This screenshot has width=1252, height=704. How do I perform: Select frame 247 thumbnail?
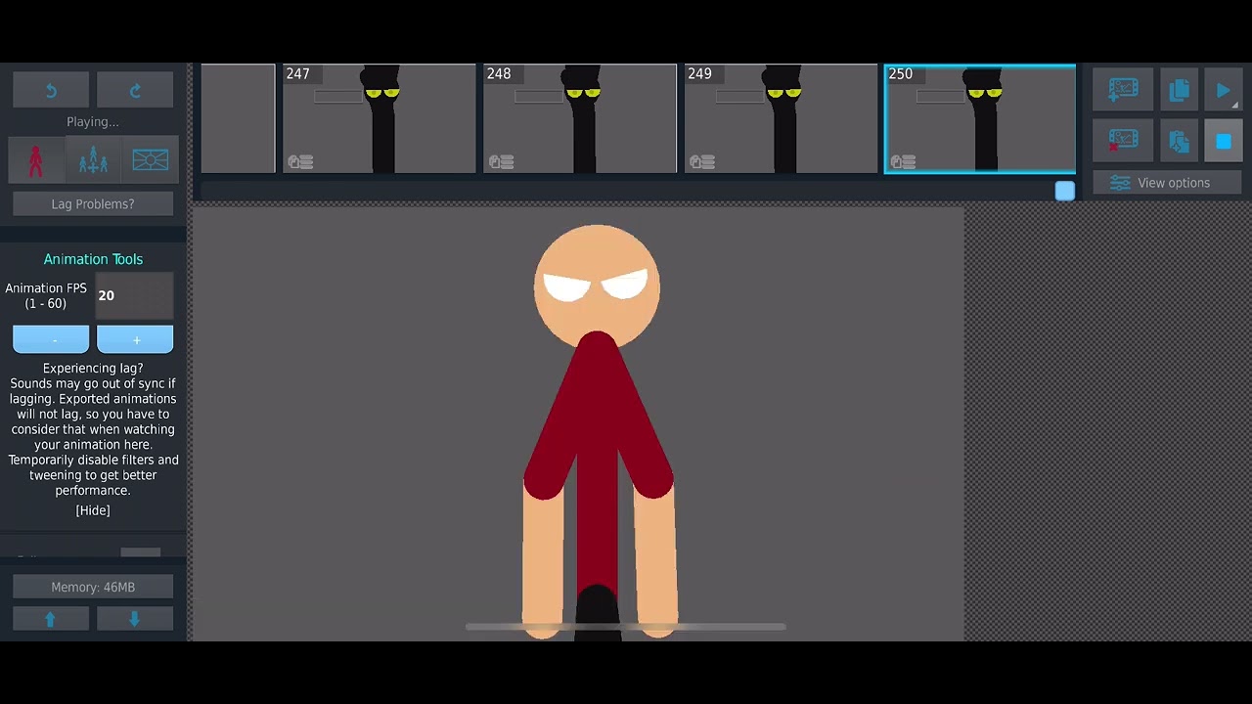pos(380,118)
